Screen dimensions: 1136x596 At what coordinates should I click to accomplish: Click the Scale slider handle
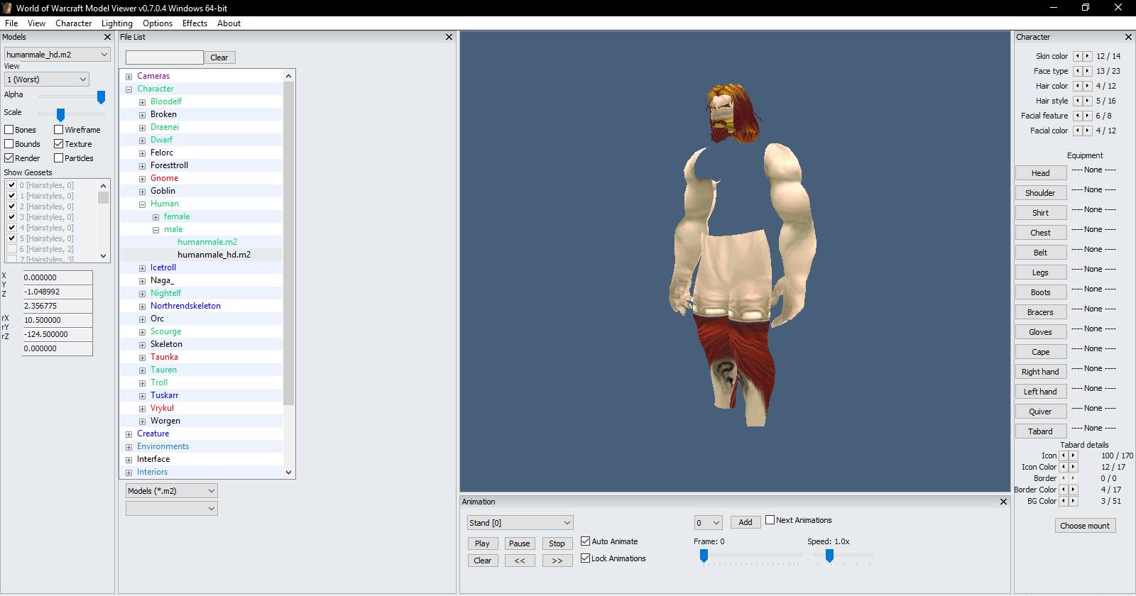[60, 114]
